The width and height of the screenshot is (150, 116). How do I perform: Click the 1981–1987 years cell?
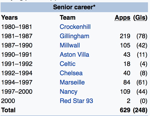[17, 36]
